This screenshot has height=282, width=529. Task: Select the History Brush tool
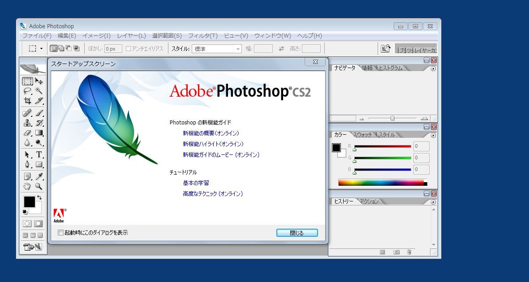(x=39, y=123)
